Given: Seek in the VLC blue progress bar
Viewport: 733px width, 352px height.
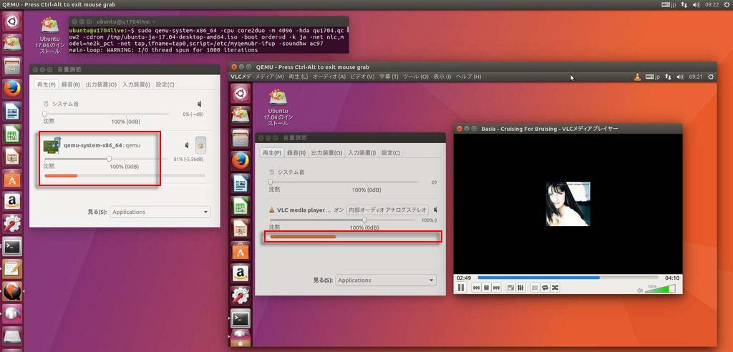Looking at the screenshot, I should 568,278.
